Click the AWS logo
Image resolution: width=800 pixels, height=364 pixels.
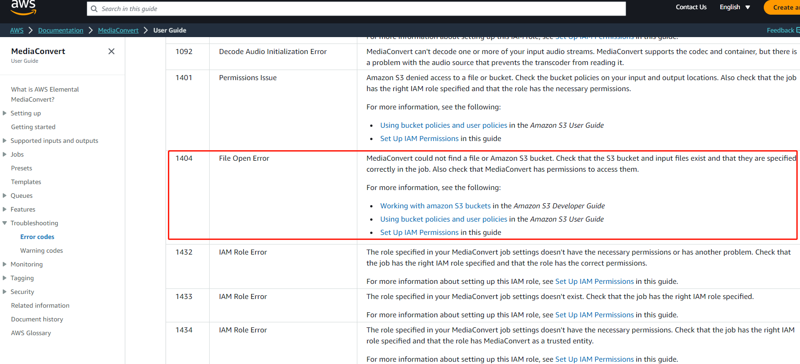tap(23, 7)
